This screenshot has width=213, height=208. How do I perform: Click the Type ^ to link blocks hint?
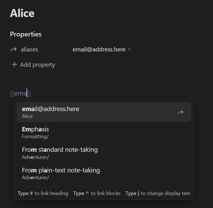point(97,193)
